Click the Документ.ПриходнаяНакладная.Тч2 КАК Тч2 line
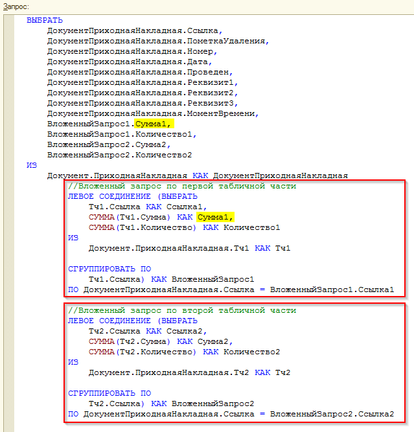 point(189,372)
